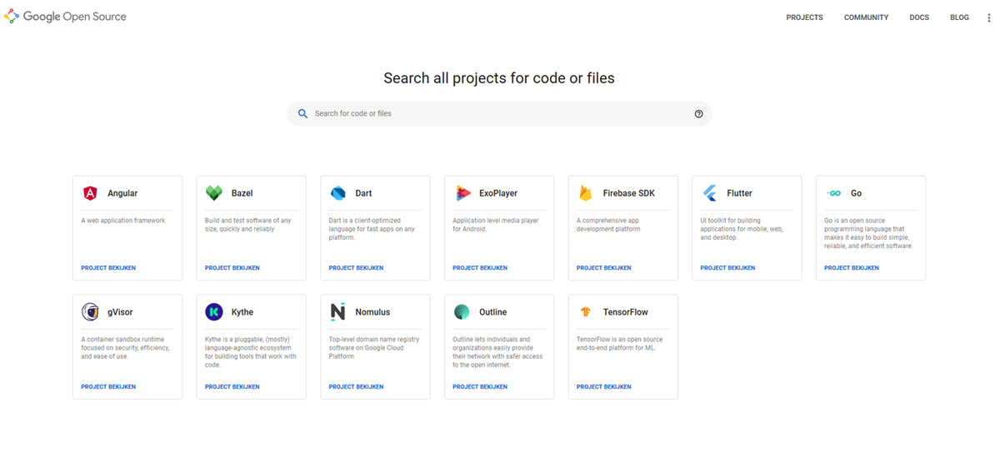Click Project Bekijken under Angular

click(108, 268)
